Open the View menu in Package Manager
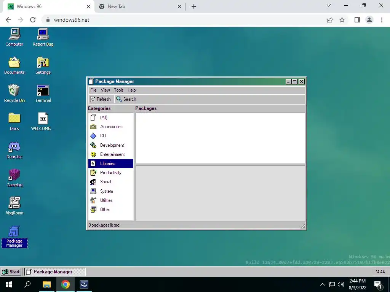This screenshot has height=292, width=390. [x=105, y=90]
